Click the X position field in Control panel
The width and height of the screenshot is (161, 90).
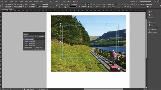pos(8,4)
